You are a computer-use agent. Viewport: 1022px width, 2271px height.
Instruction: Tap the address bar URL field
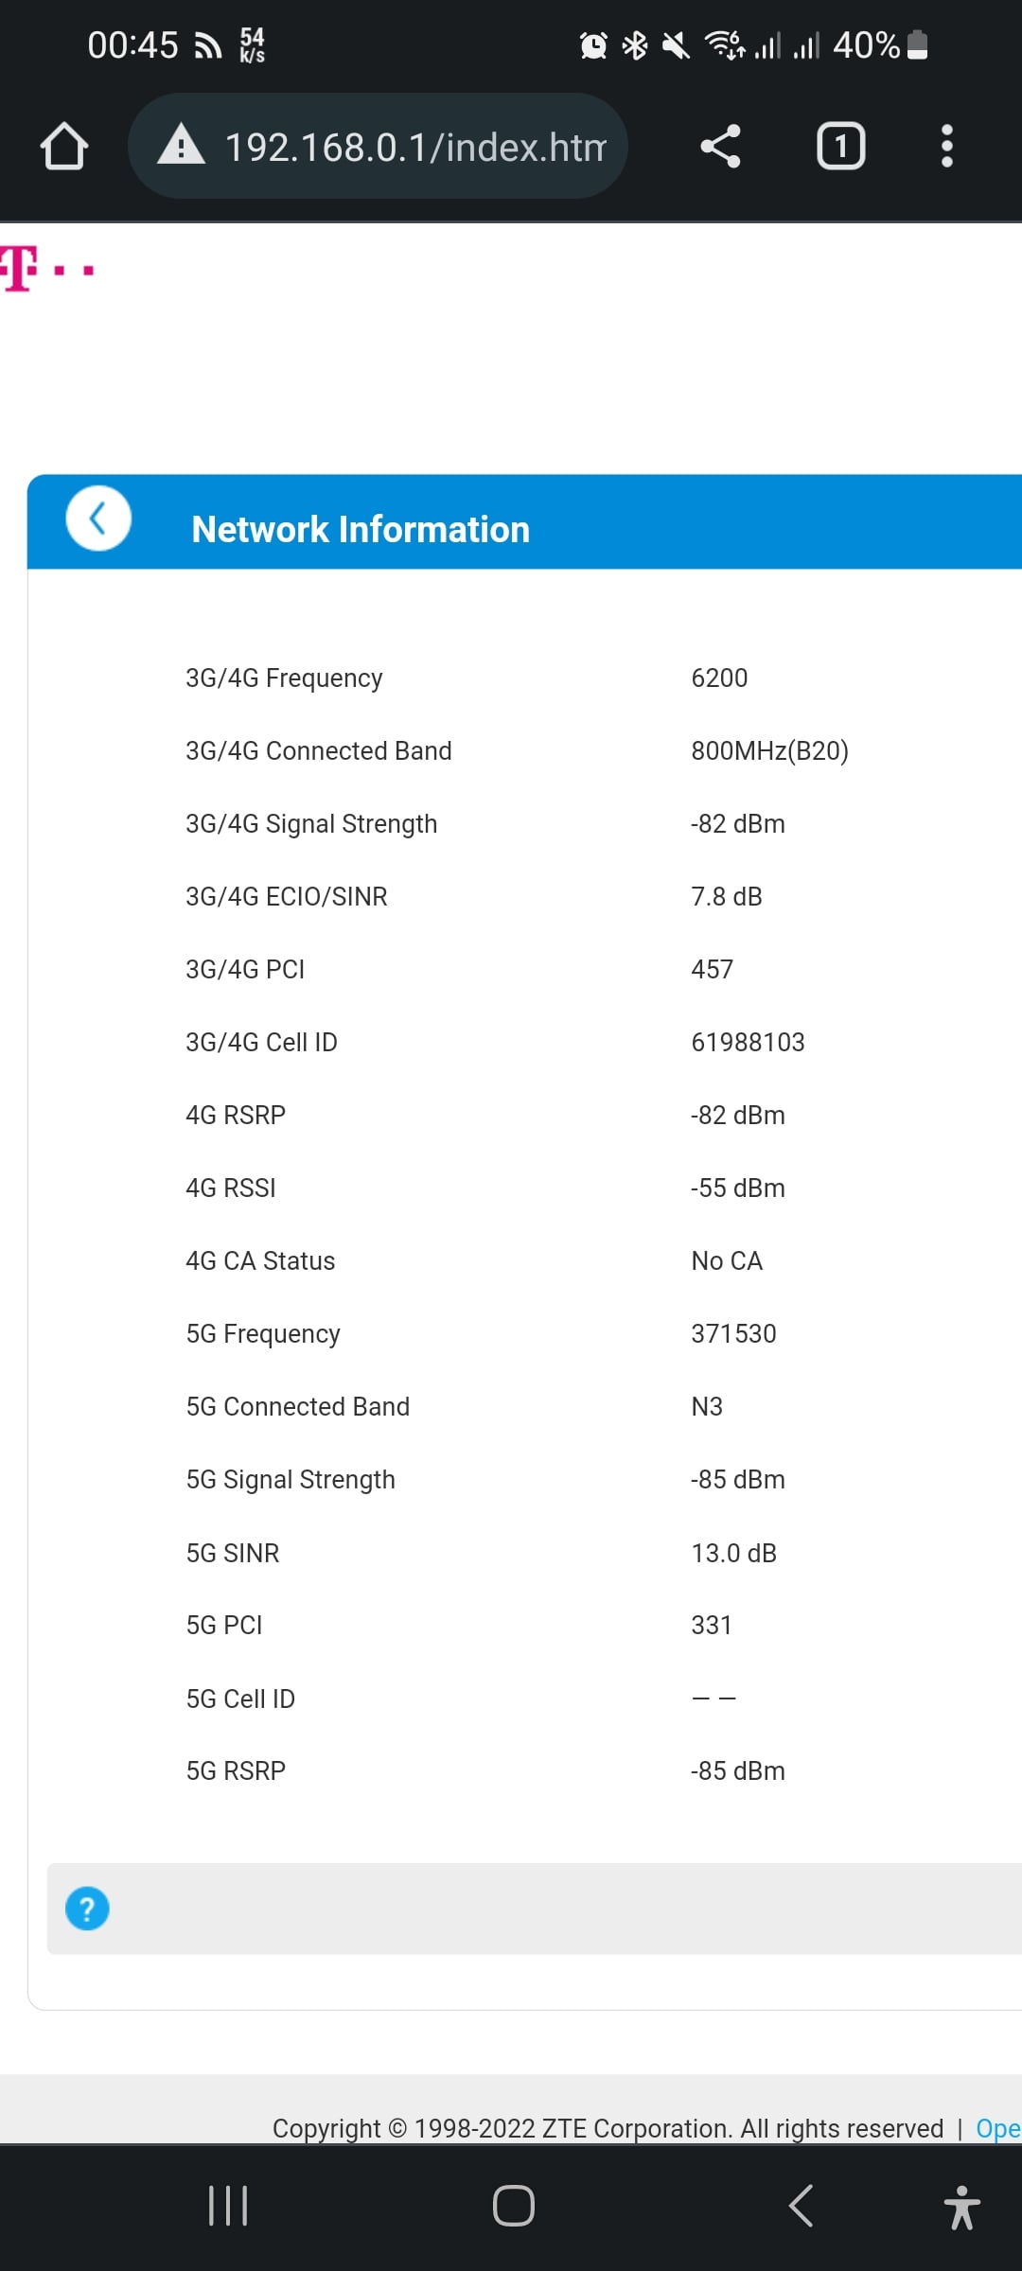click(x=416, y=147)
